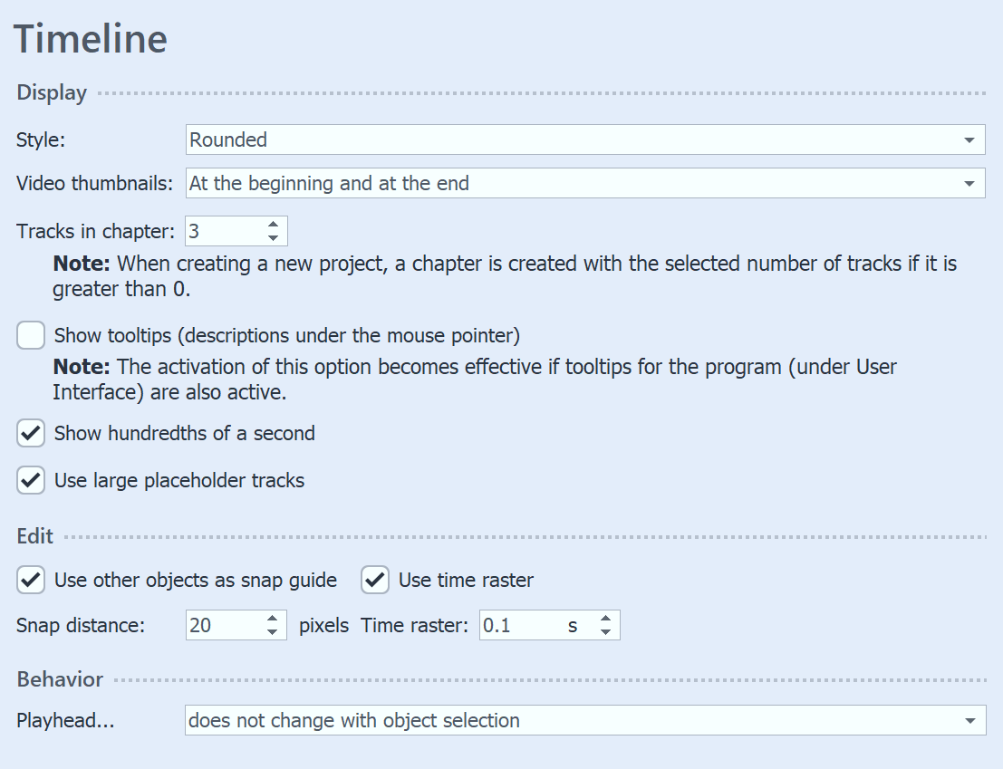Decrease Tracks in chapter with down arrow
Viewport: 1003px width, 769px height.
tap(274, 236)
